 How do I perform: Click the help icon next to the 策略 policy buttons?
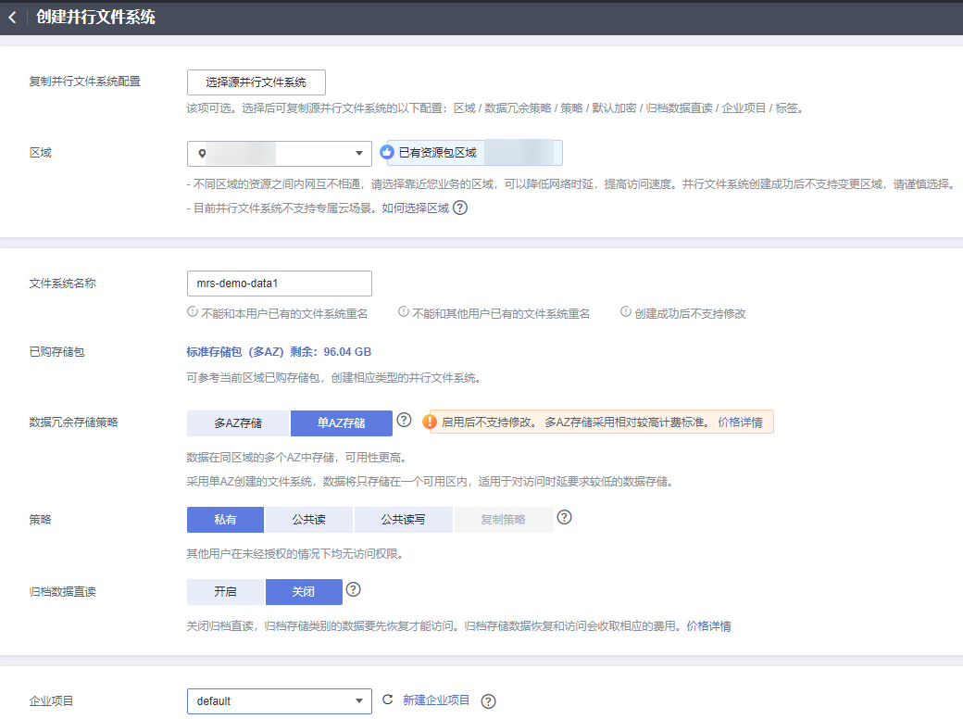[564, 519]
